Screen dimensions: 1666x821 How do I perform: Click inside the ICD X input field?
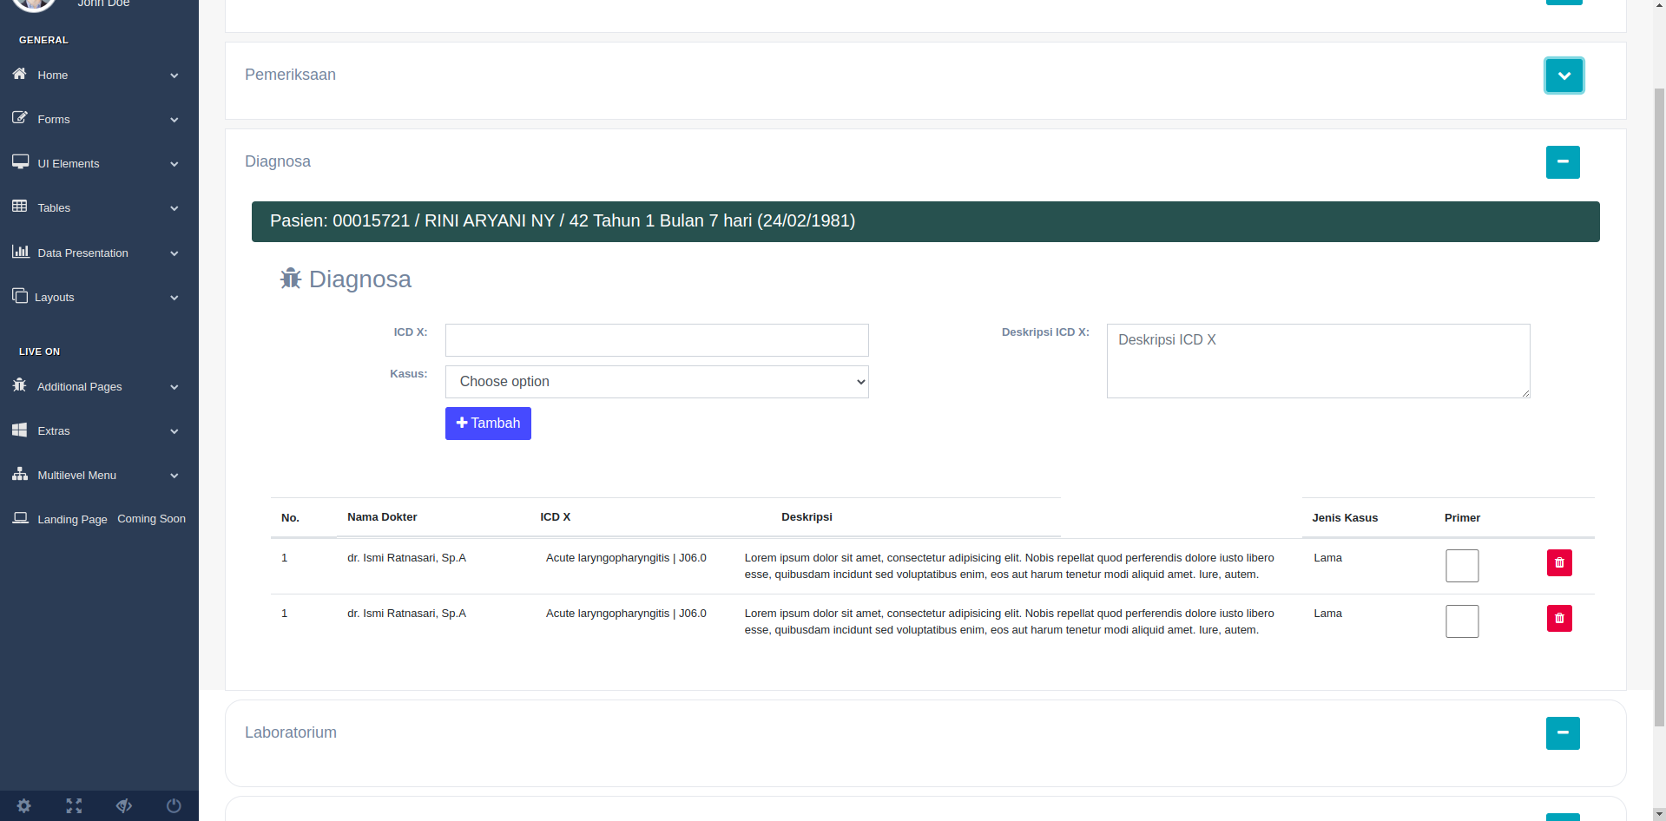[x=656, y=339]
